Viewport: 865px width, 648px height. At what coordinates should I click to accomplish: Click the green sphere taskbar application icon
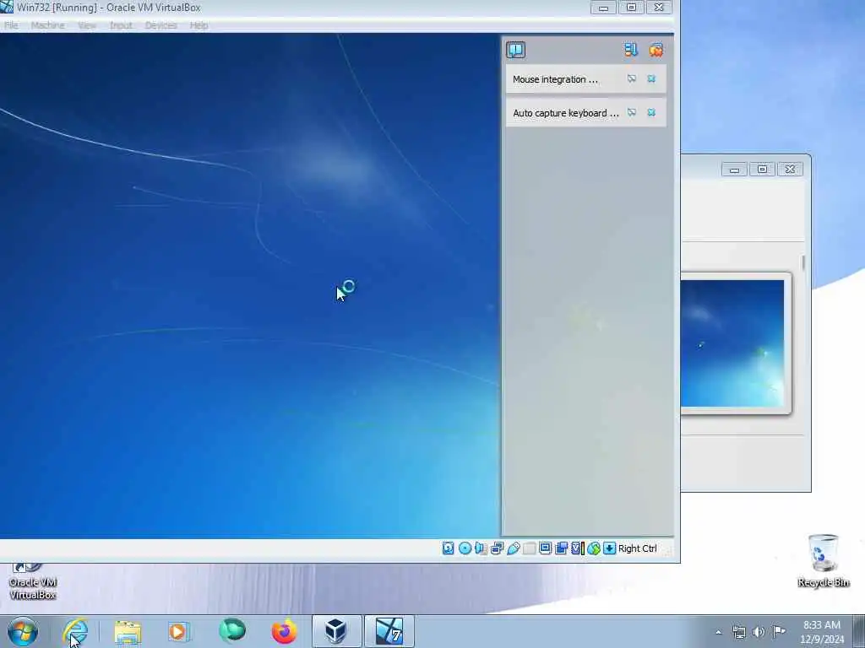point(232,631)
